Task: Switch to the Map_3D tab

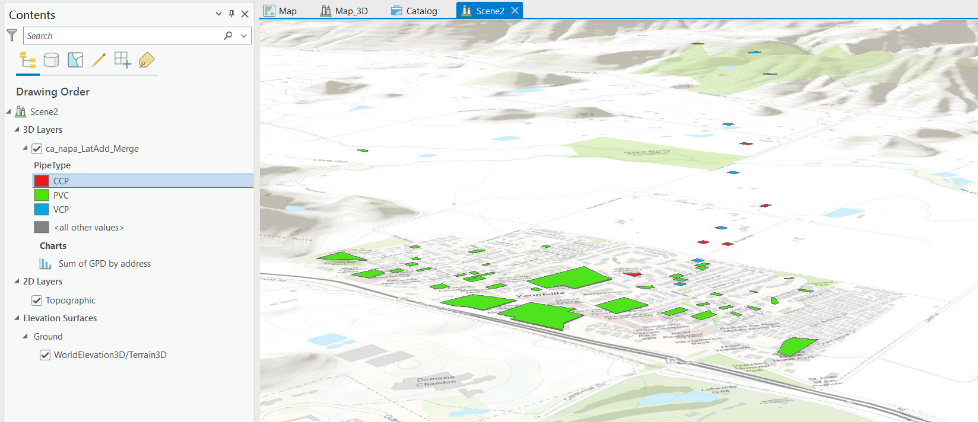Action: tap(344, 11)
